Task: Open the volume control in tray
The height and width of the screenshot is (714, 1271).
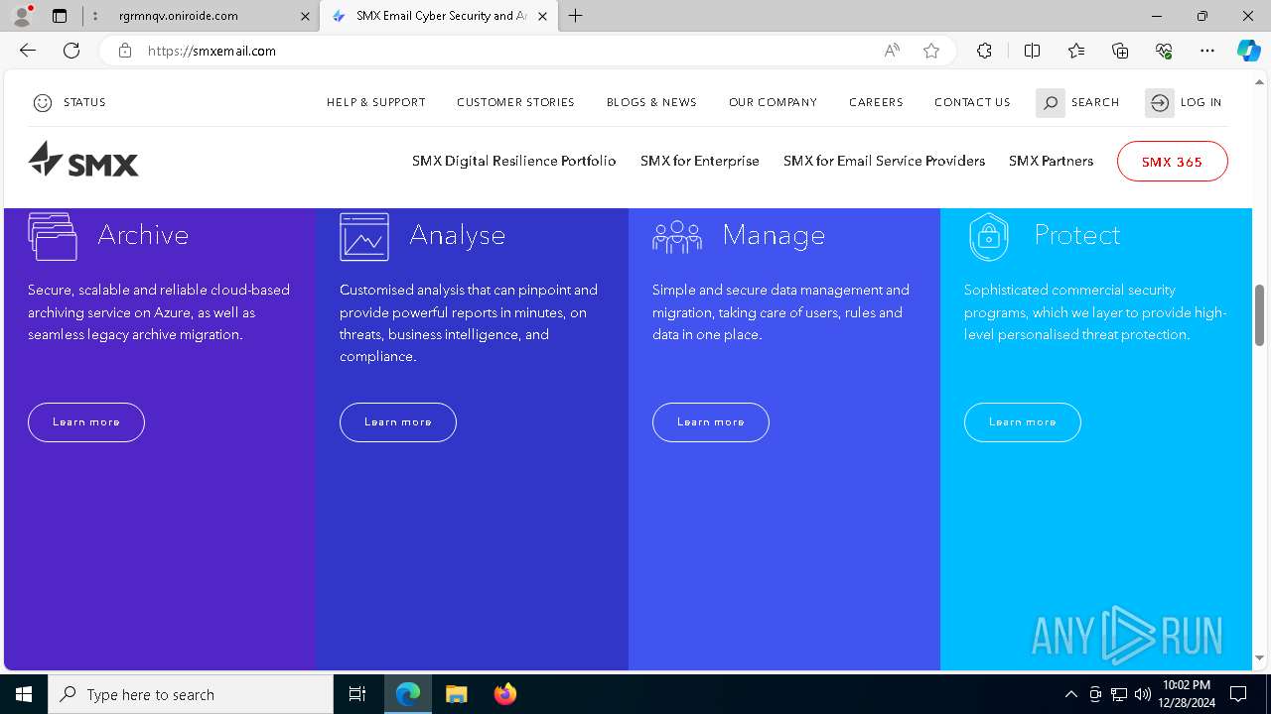Action: 1142,694
